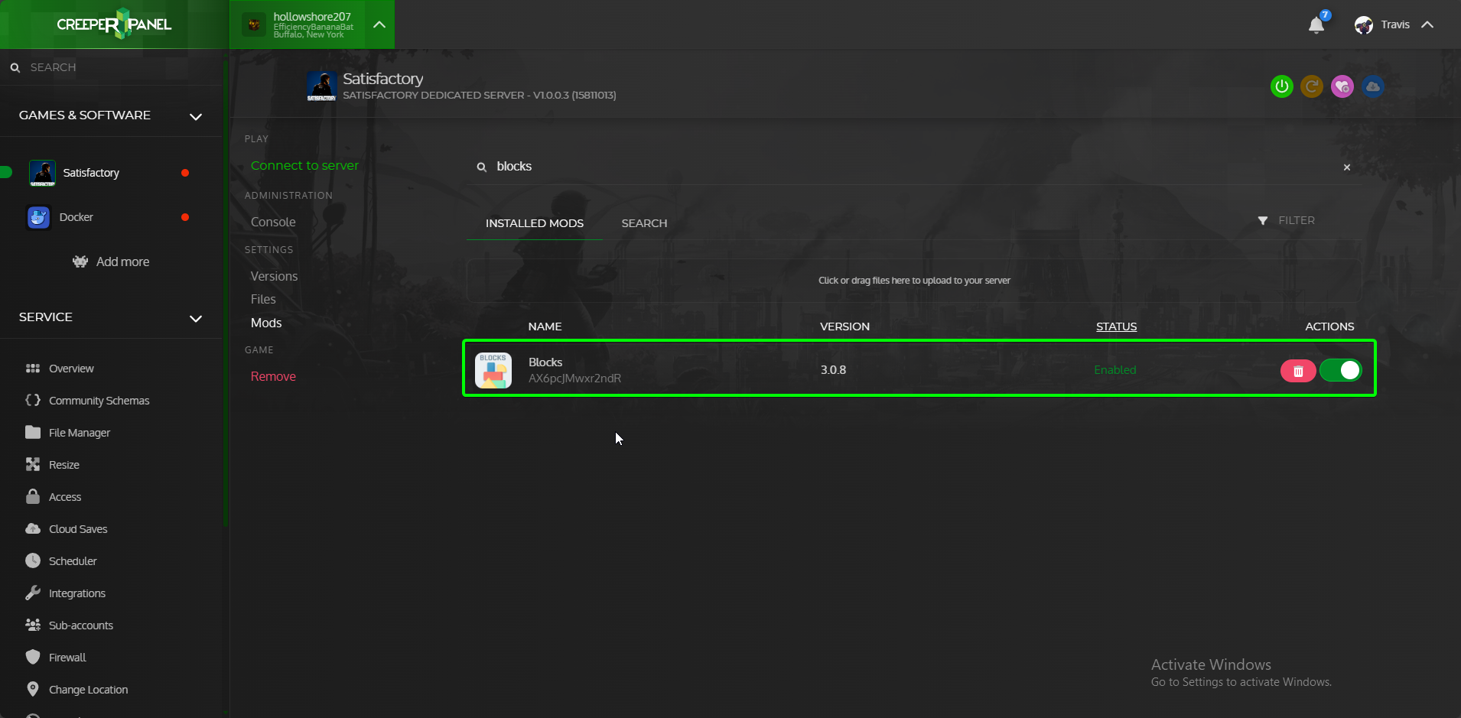Open the Travis account menu

1394,24
